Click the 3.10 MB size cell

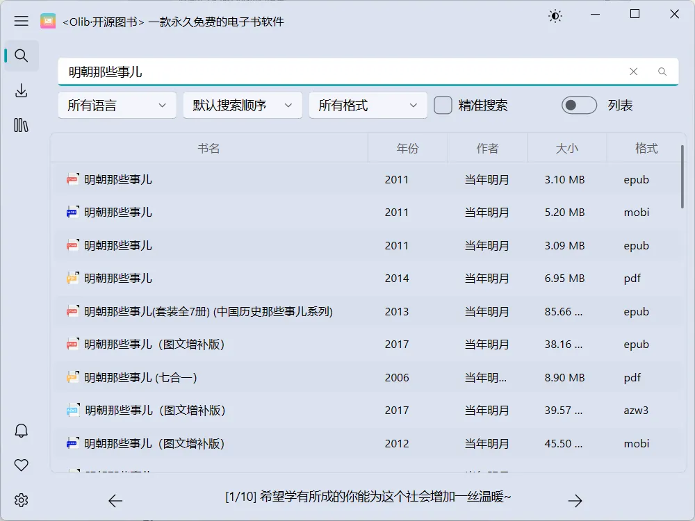click(x=564, y=179)
